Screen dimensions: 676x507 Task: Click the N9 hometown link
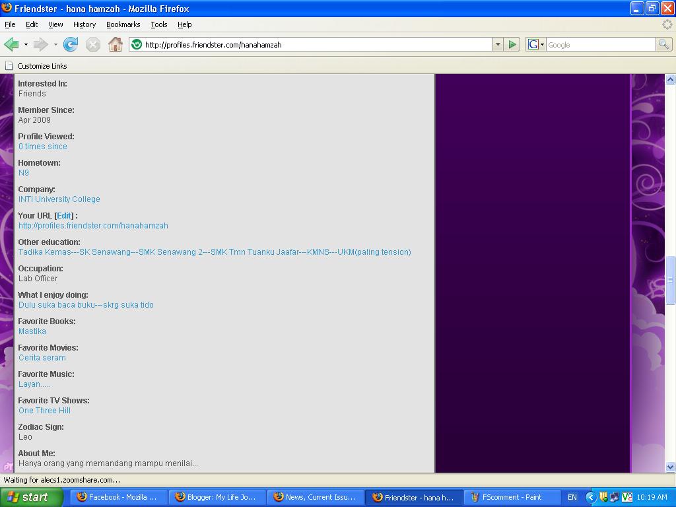point(24,173)
